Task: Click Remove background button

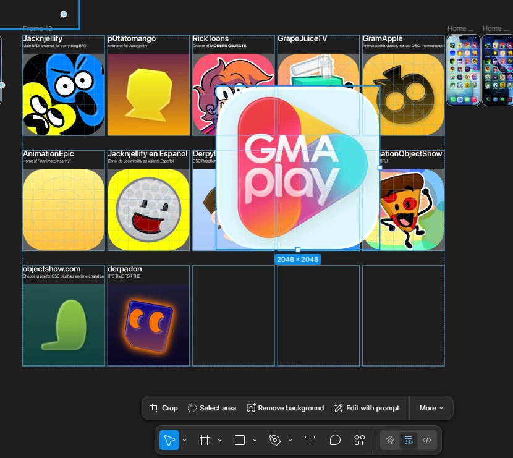Action: [286, 408]
